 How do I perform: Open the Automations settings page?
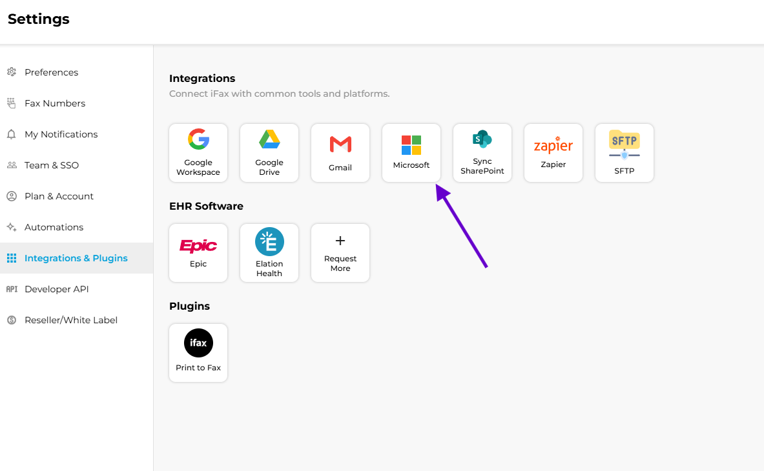click(x=54, y=227)
